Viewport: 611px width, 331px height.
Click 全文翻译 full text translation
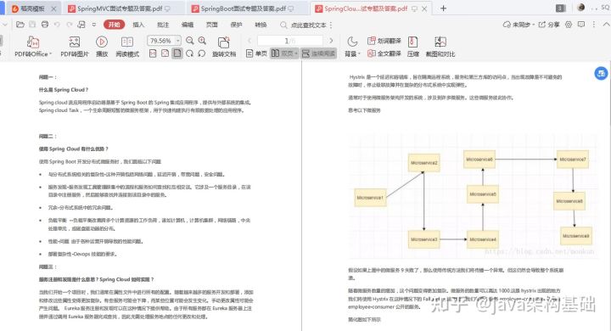coord(384,53)
